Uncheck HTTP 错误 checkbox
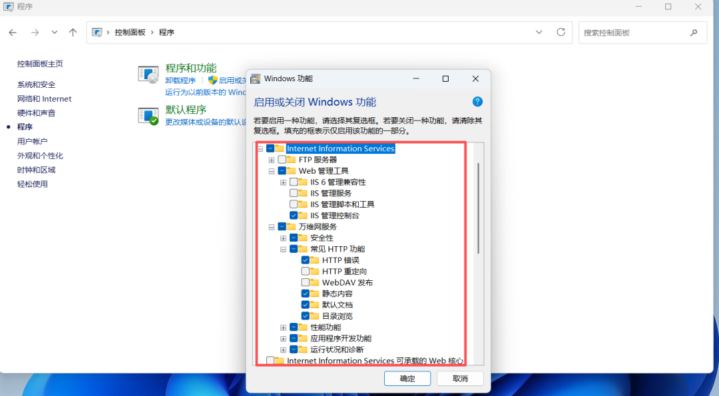Image resolution: width=719 pixels, height=396 pixels. [x=305, y=260]
